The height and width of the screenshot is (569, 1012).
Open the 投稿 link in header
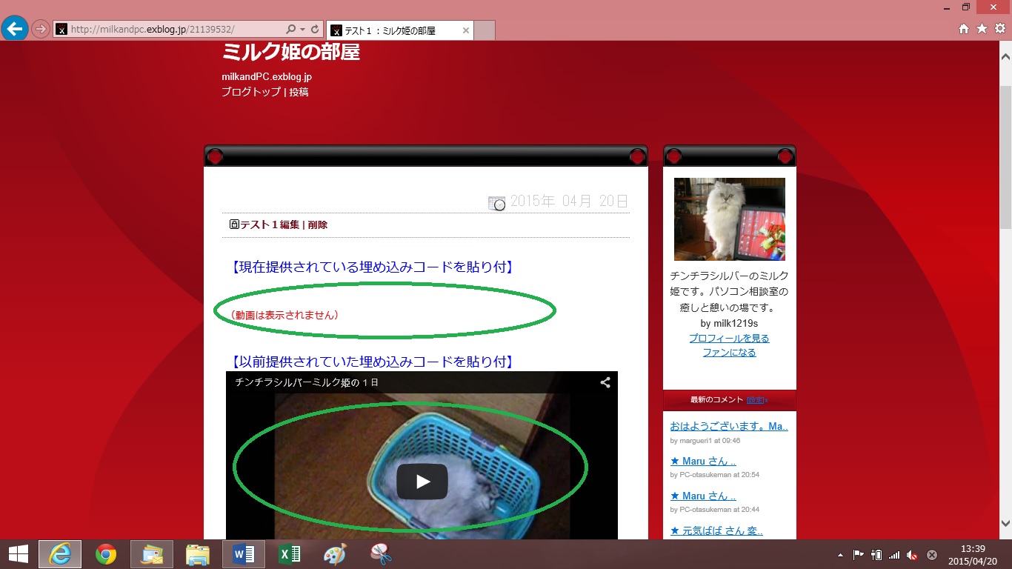(x=299, y=92)
